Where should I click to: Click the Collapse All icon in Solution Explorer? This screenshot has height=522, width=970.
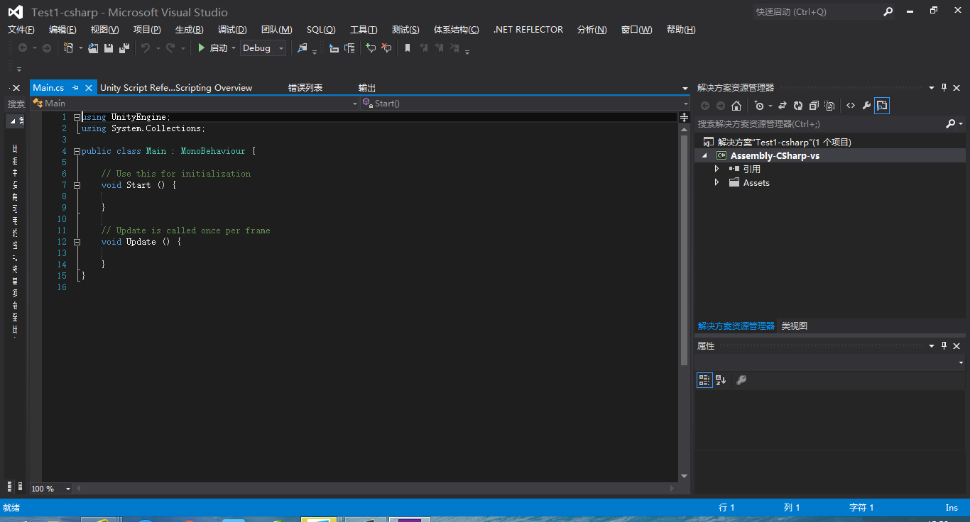814,106
